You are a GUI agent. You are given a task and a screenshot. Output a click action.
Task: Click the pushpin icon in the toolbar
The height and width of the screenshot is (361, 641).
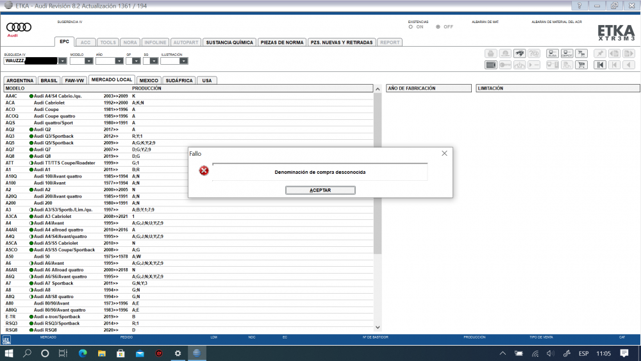(x=600, y=54)
